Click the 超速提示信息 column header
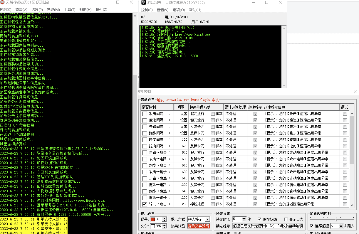359x234 pixels. coord(301,107)
